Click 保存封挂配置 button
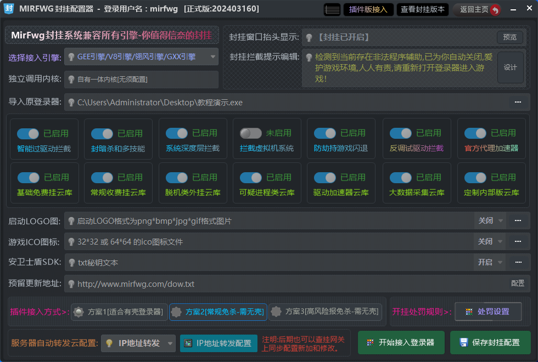 tap(490, 342)
